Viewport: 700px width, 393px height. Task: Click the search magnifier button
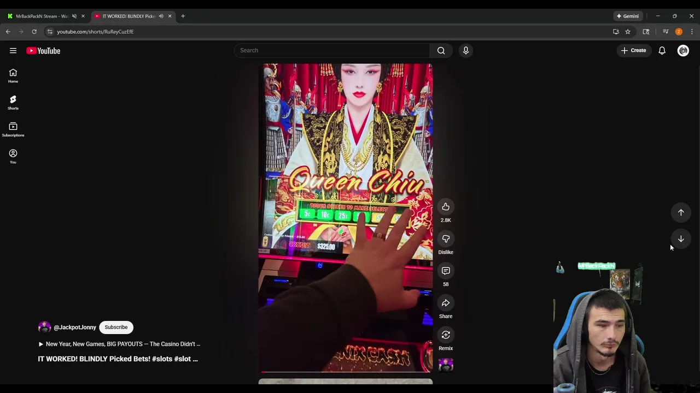441,50
